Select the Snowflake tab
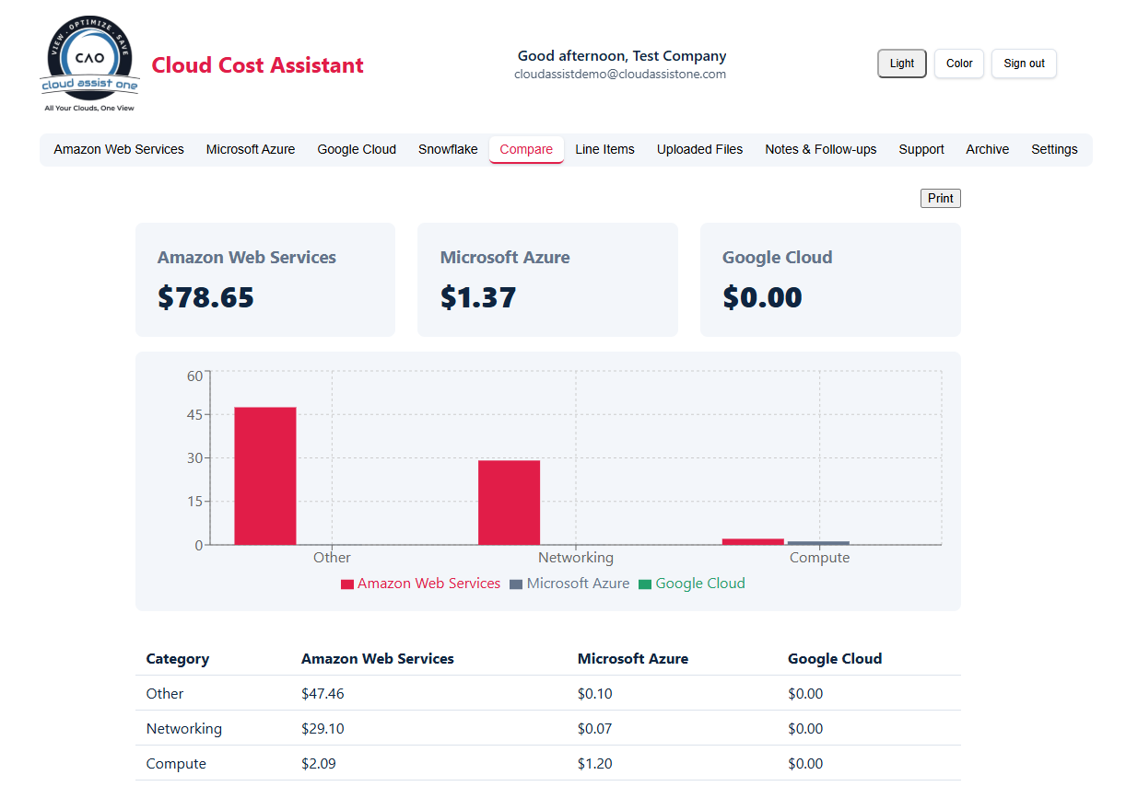 [448, 149]
